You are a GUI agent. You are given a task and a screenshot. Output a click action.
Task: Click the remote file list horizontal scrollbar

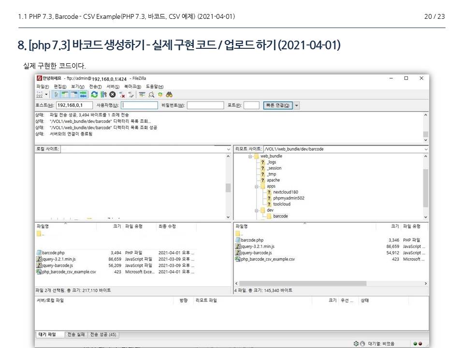click(x=303, y=284)
